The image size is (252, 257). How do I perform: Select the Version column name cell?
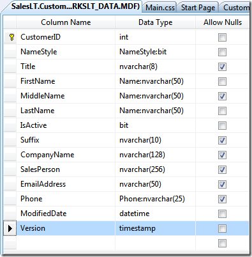tap(66, 228)
